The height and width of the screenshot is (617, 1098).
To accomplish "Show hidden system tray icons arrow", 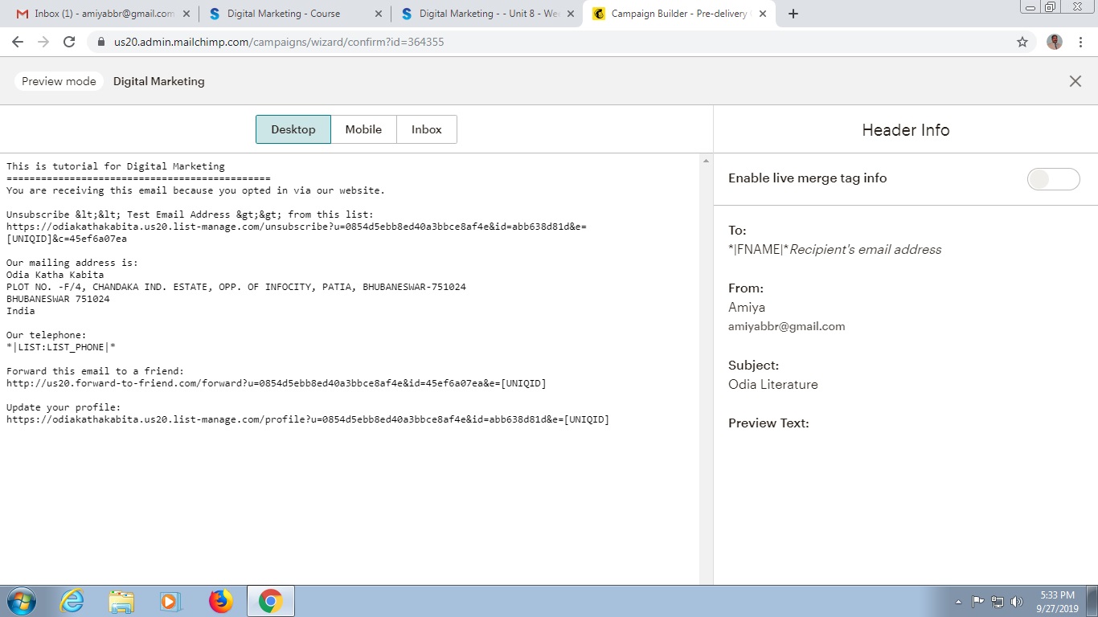I will [958, 602].
